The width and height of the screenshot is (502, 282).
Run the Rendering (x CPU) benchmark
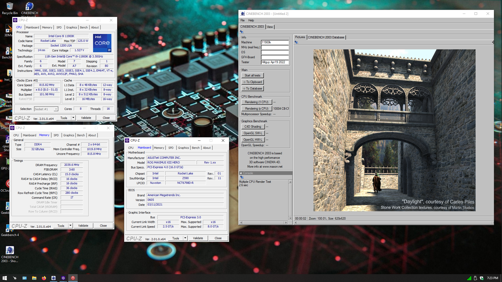pos(256,109)
